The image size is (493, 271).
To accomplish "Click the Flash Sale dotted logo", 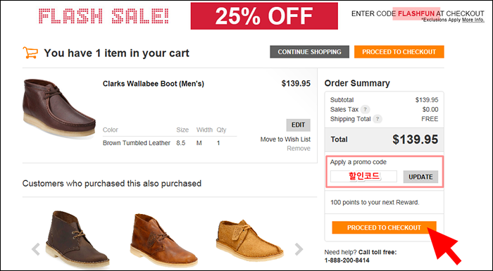I will click(x=104, y=16).
